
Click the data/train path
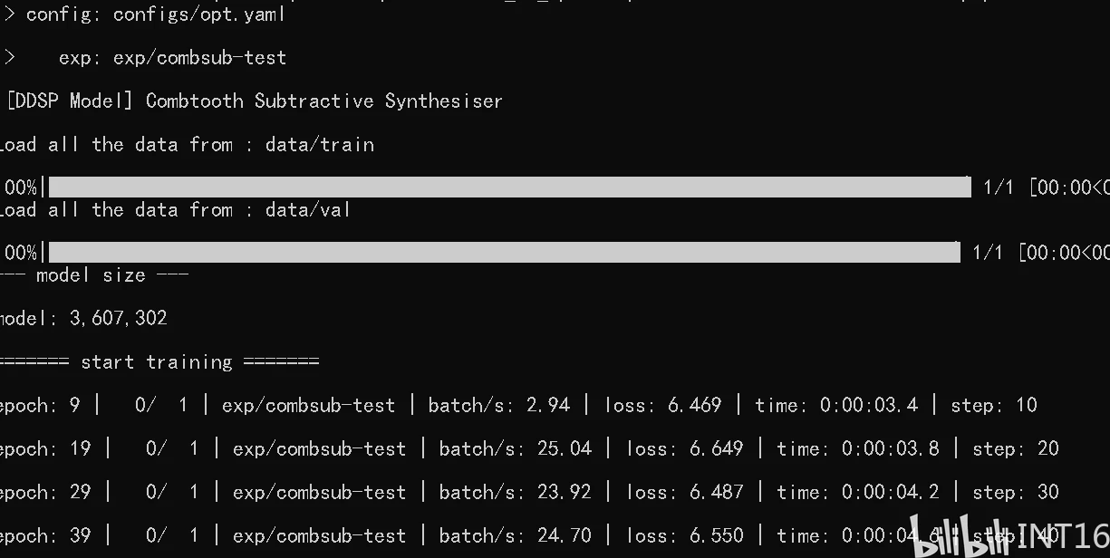[319, 144]
